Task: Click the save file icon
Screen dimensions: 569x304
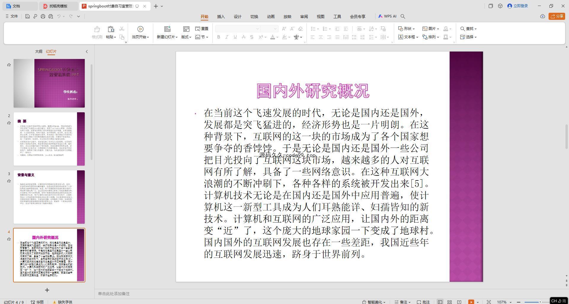Action: [27, 16]
